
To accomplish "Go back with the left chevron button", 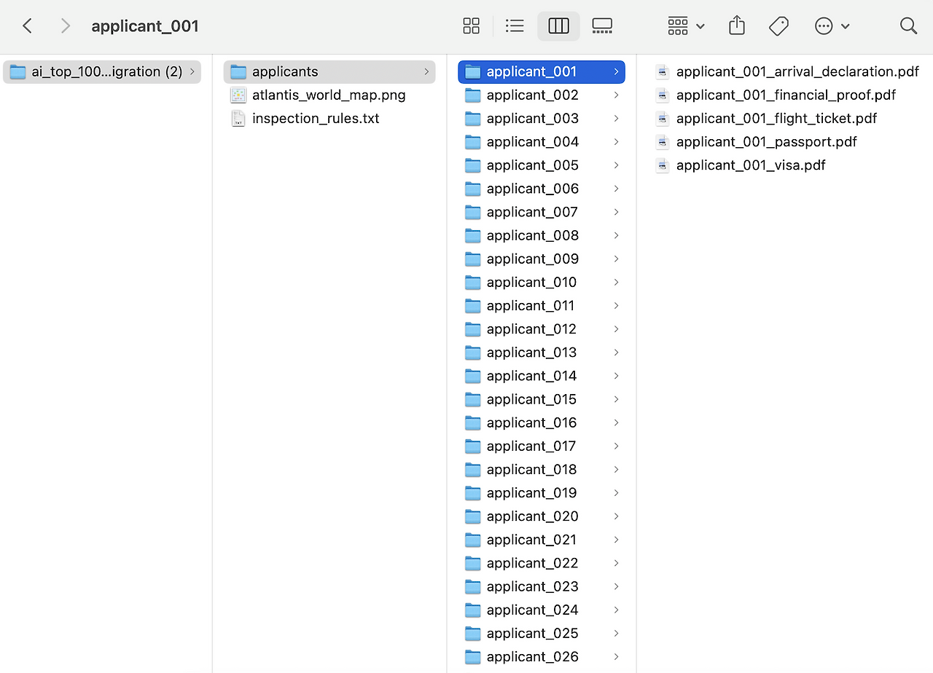I will click(x=28, y=26).
